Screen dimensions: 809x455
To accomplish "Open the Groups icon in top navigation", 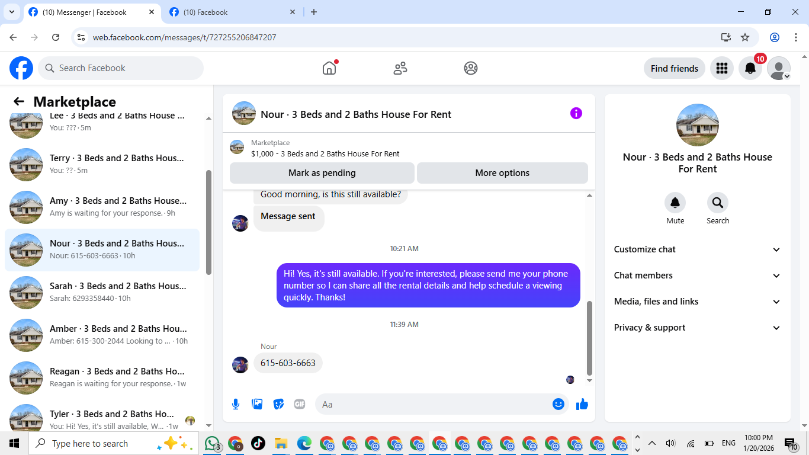I will (471, 68).
